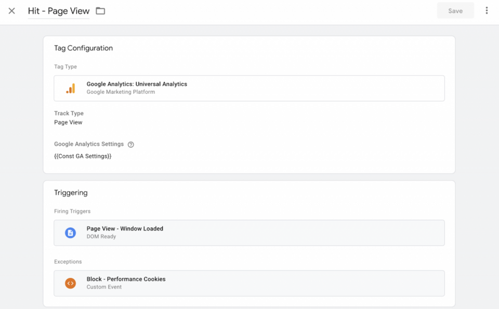Click the Firing Triggers label
The image size is (499, 309).
tap(72, 211)
